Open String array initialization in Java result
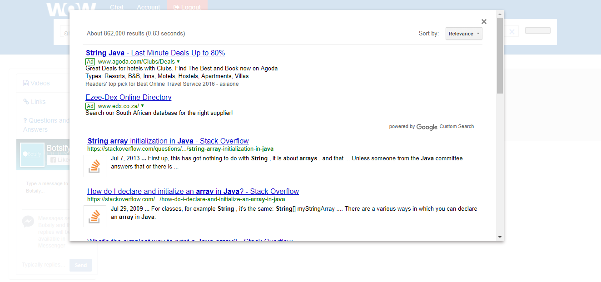This screenshot has width=601, height=282. tap(168, 141)
